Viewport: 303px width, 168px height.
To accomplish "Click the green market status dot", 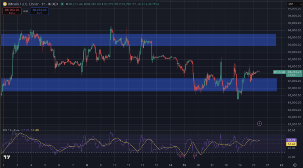I will point(62,4).
